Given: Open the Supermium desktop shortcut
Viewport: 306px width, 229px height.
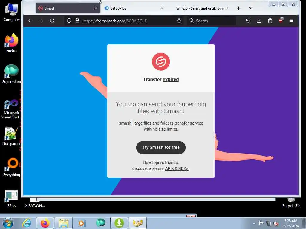Looking at the screenshot, I should [x=12, y=74].
